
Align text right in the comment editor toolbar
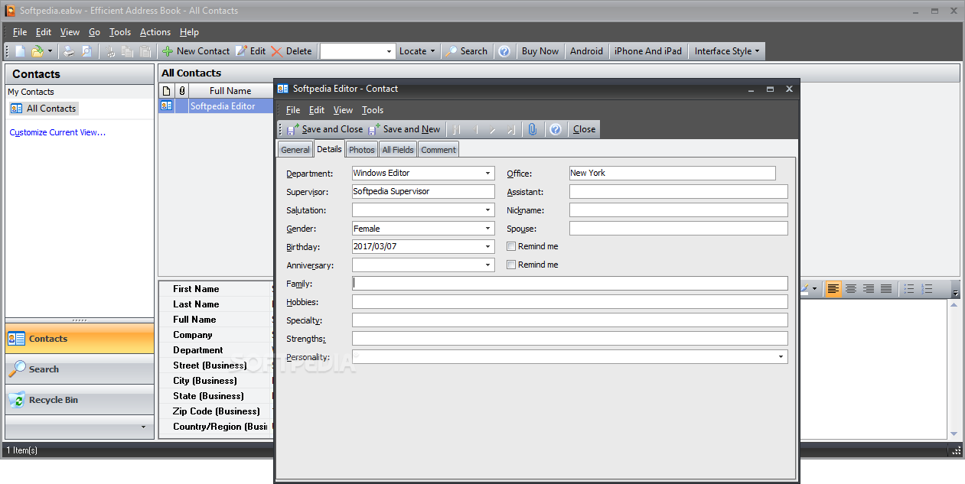tap(869, 289)
